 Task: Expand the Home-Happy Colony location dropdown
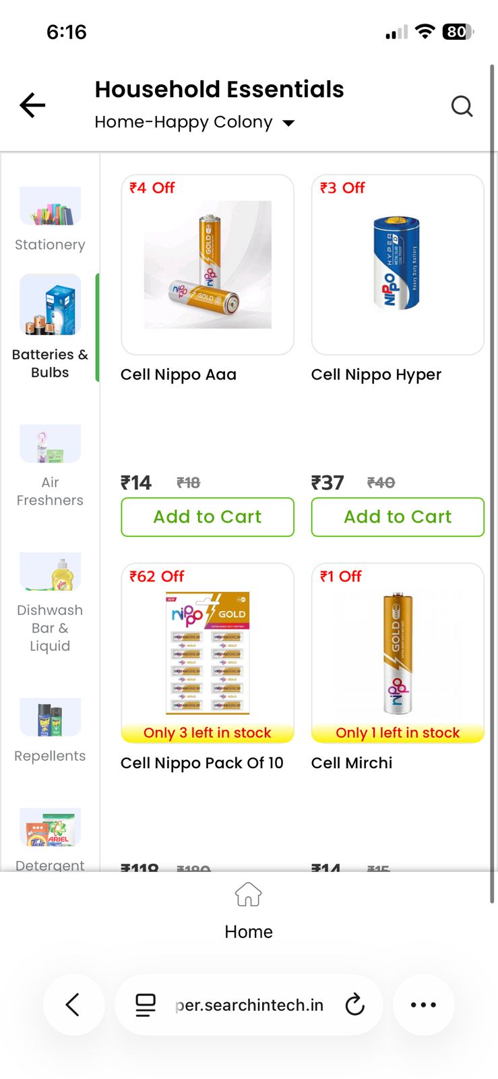click(x=288, y=123)
